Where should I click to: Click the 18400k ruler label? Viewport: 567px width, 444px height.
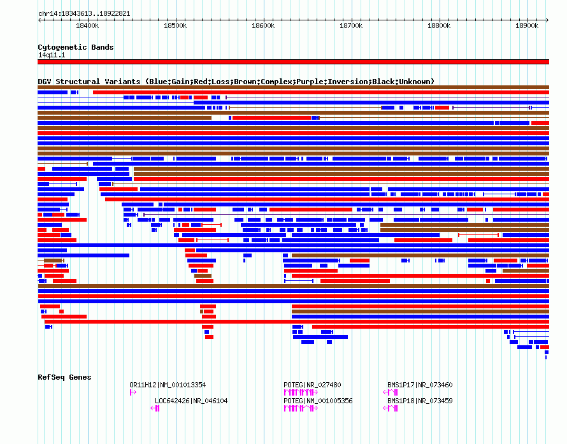(x=87, y=25)
